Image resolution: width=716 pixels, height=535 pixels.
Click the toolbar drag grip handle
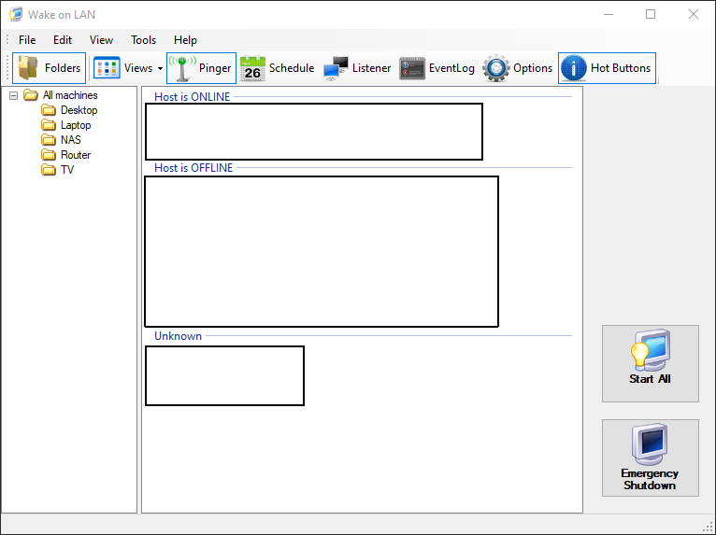point(7,68)
